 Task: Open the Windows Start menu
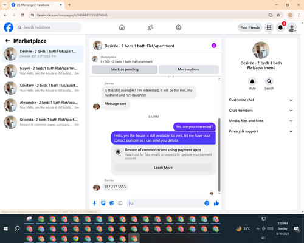tap(5, 228)
